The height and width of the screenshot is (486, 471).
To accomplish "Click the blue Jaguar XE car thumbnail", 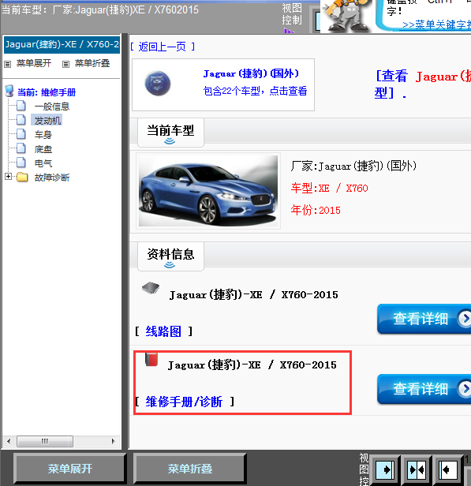I will pyautogui.click(x=208, y=191).
